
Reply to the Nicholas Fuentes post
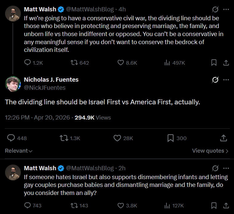11,138
